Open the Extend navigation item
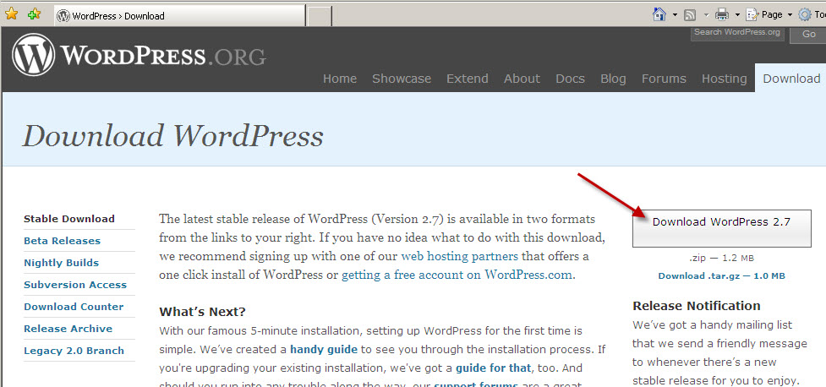 coord(468,79)
